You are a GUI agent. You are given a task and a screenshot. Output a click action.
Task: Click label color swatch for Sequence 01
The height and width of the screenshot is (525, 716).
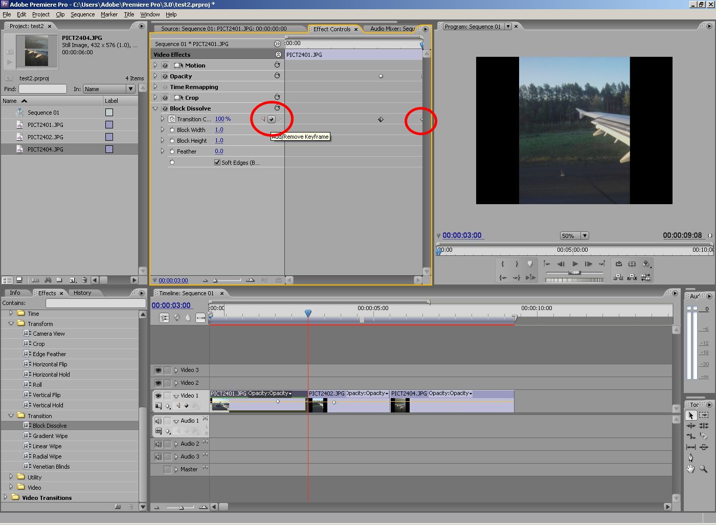[x=109, y=113]
